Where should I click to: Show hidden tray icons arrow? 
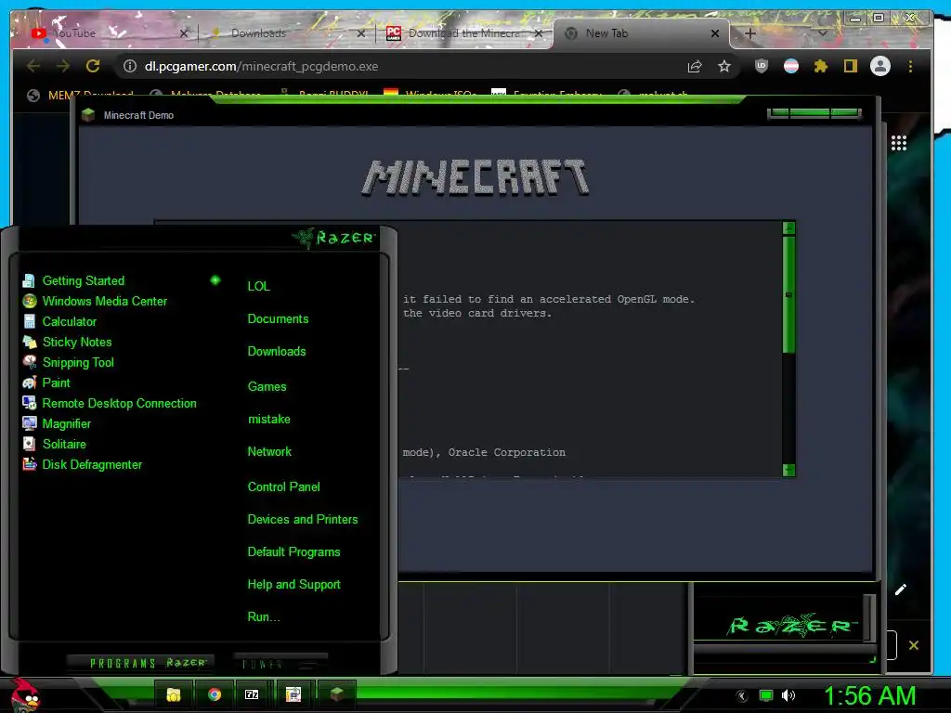click(742, 696)
